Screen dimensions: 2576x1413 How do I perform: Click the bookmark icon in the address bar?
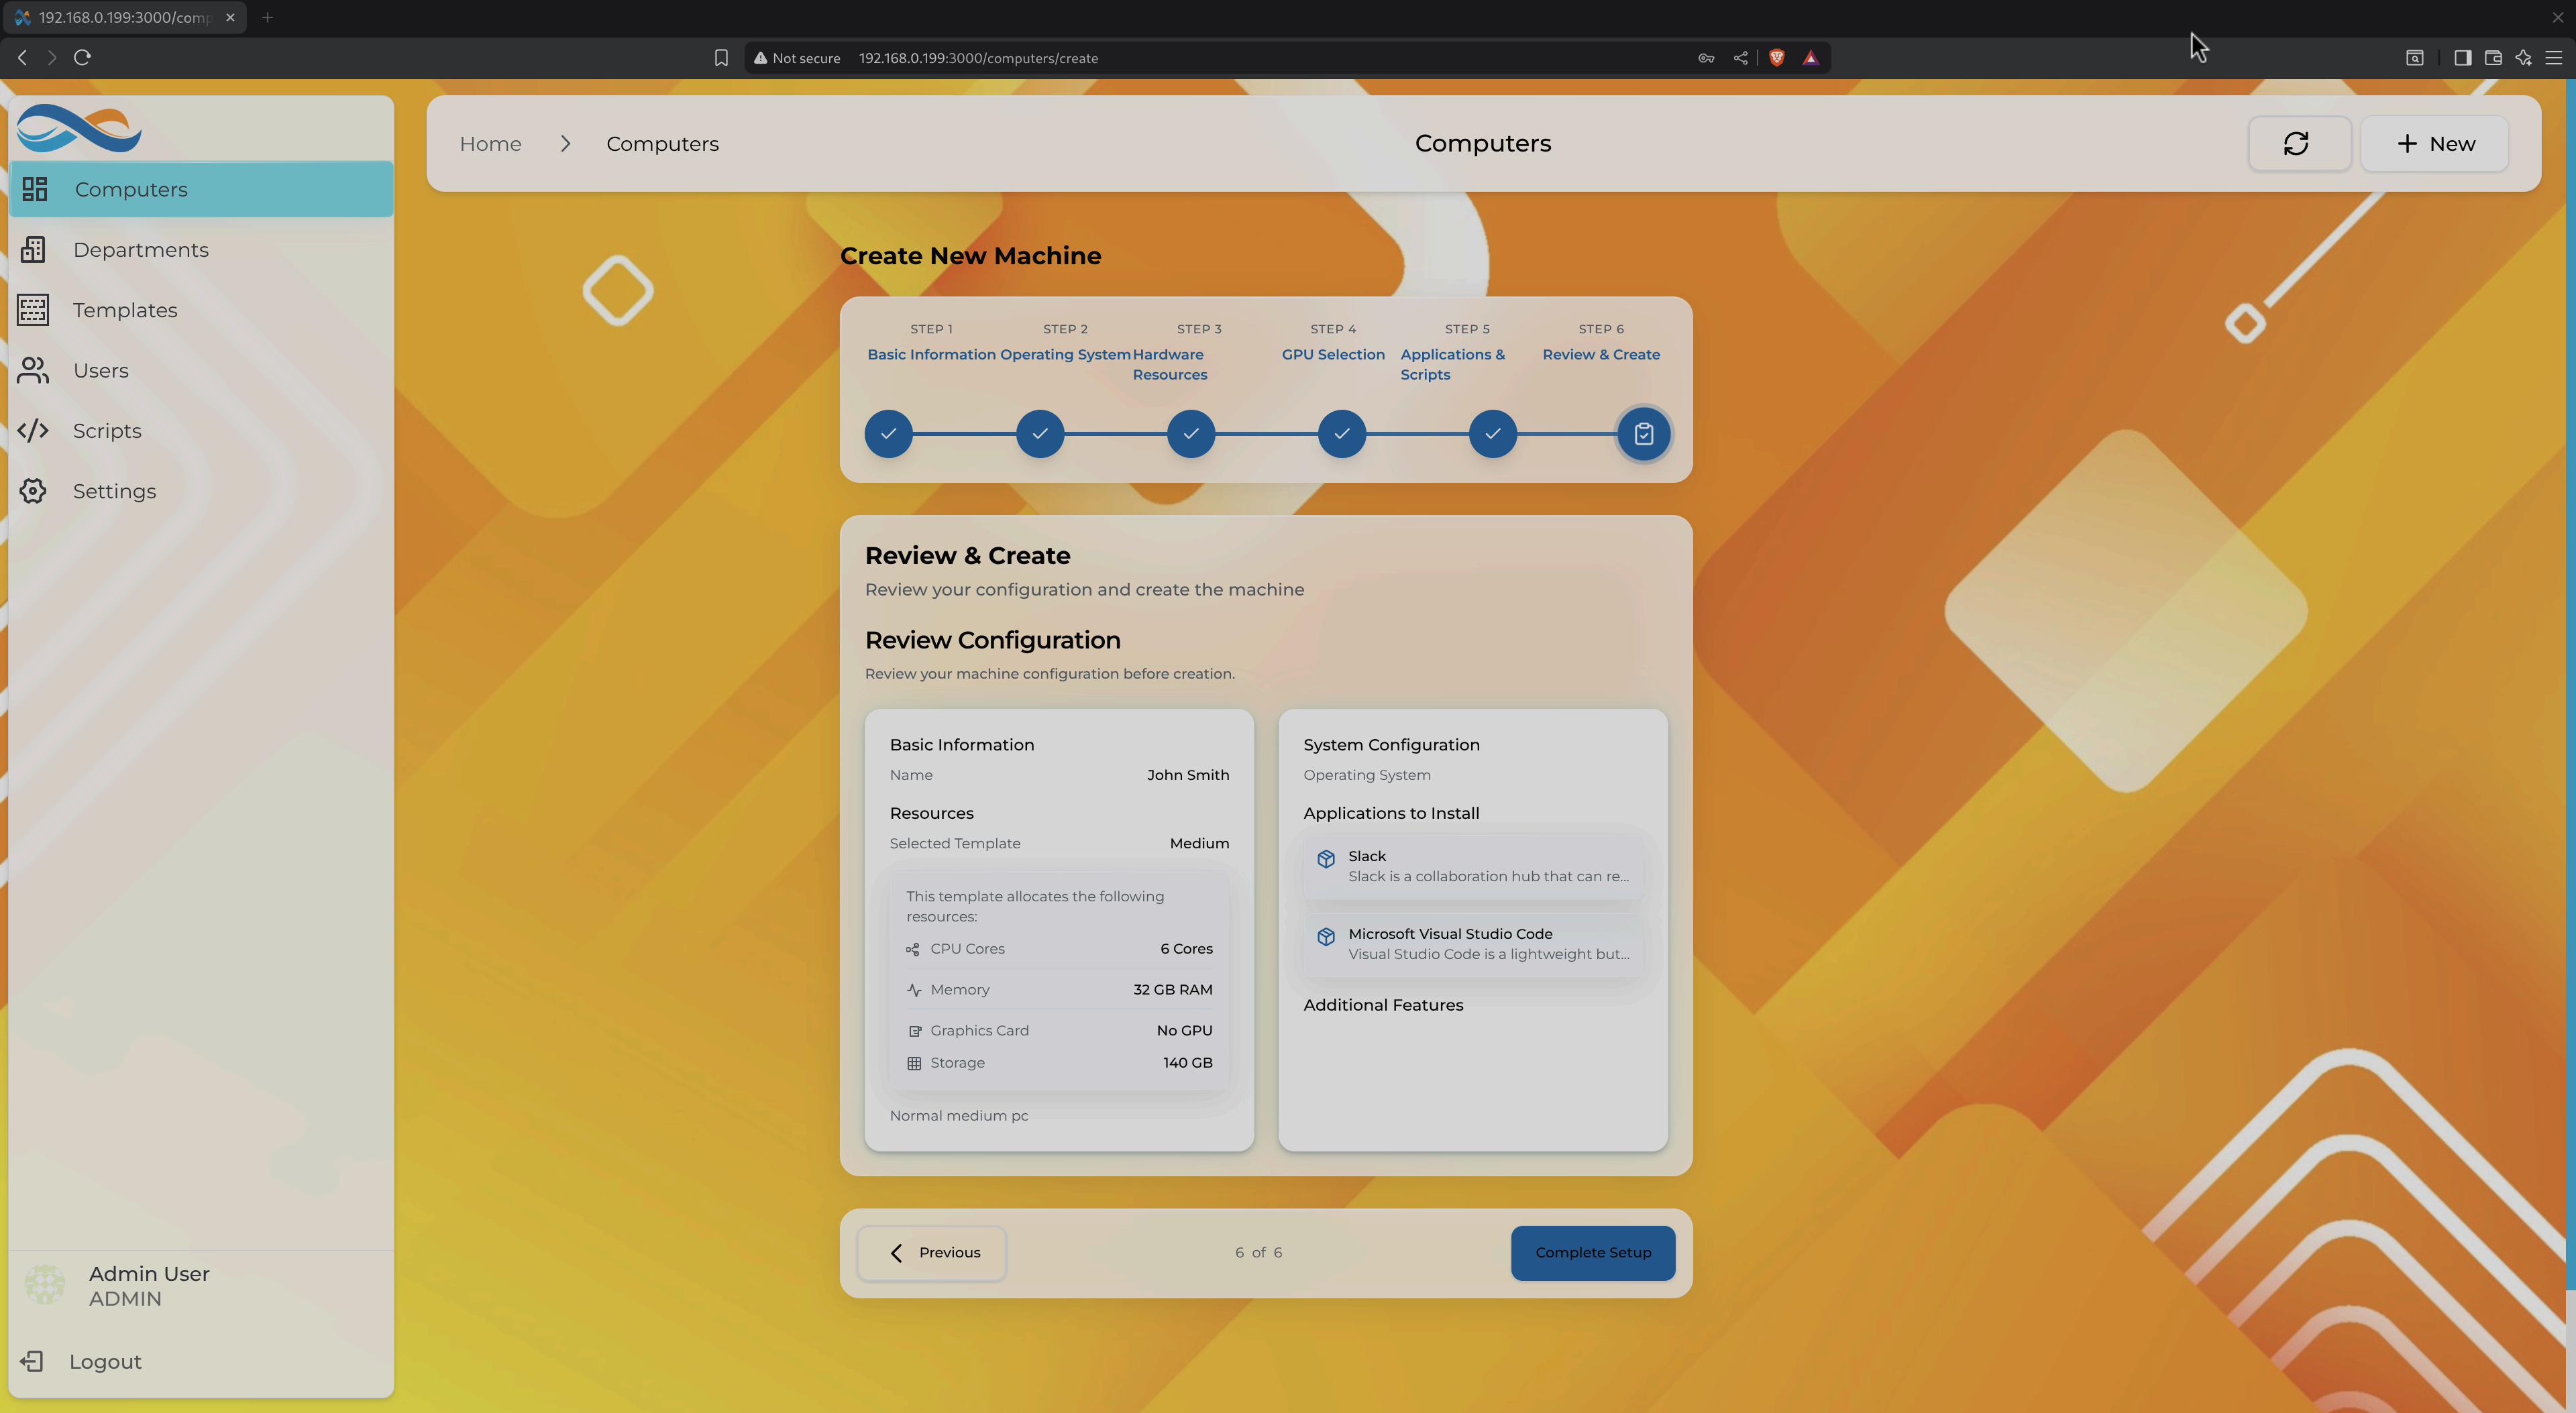[721, 57]
